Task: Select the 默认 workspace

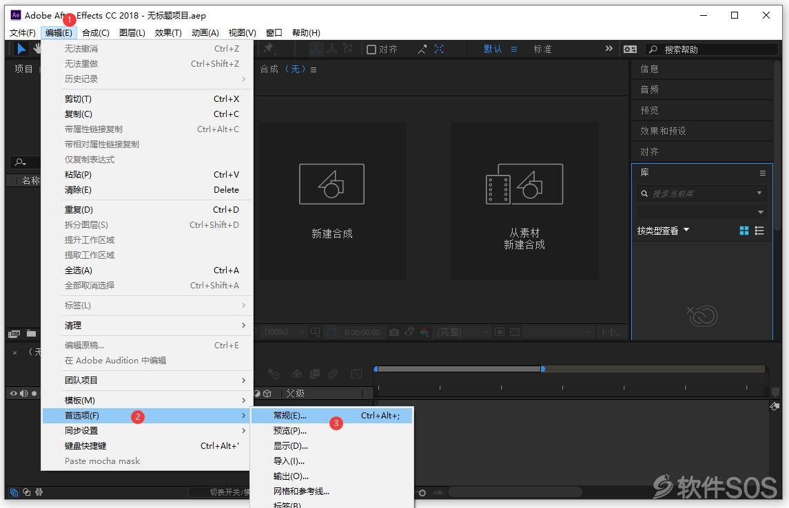Action: 493,50
